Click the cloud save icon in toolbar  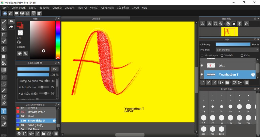click(5, 13)
